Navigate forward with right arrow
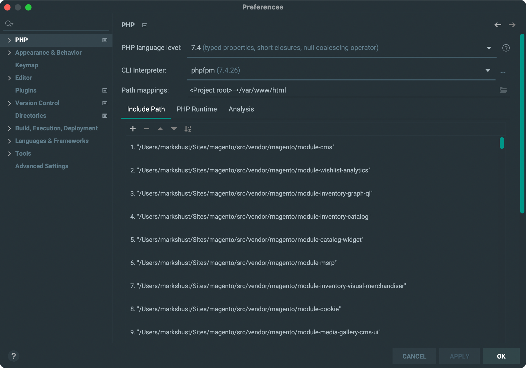Image resolution: width=526 pixels, height=368 pixels. coord(512,25)
